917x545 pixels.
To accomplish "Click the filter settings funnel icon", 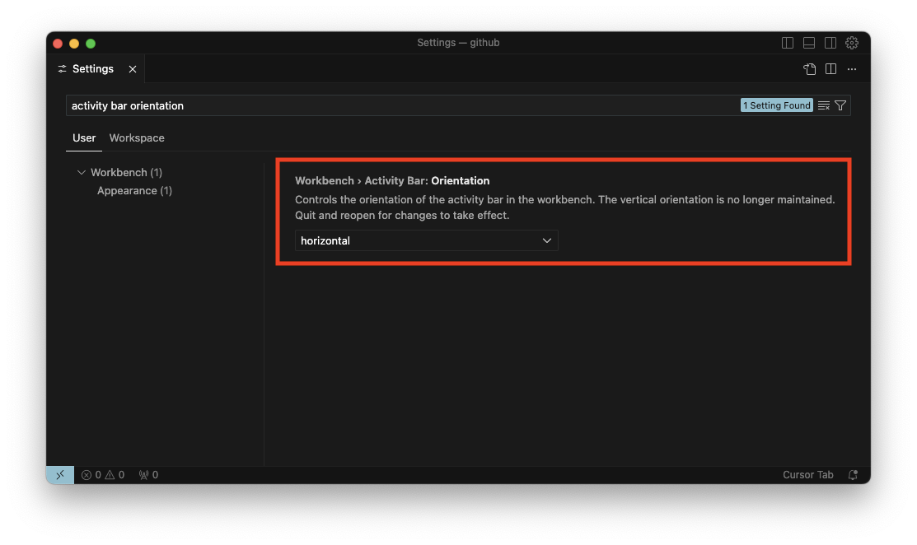I will [840, 105].
